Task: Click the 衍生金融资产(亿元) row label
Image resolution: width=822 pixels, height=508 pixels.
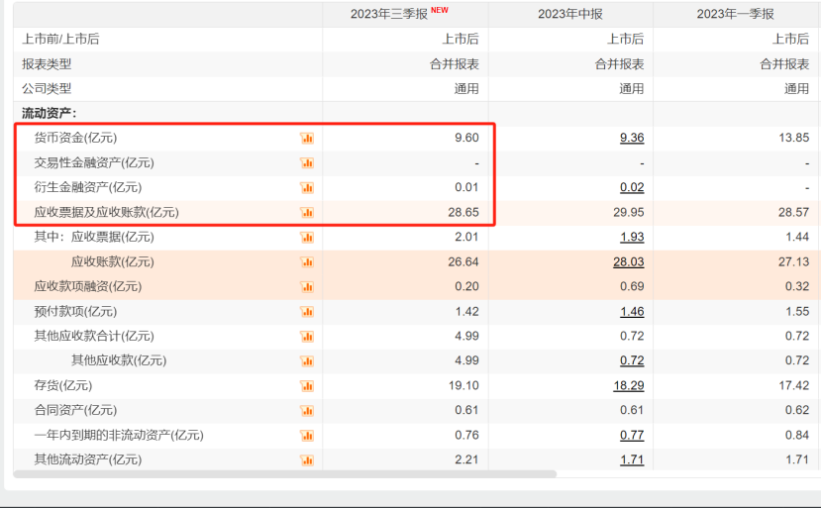Action: click(87, 188)
